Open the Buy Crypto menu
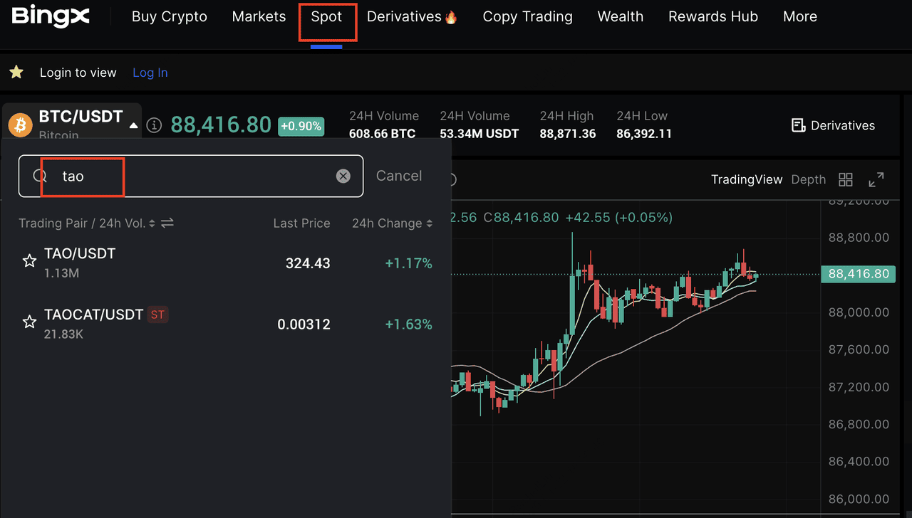This screenshot has height=518, width=912. pyautogui.click(x=170, y=16)
